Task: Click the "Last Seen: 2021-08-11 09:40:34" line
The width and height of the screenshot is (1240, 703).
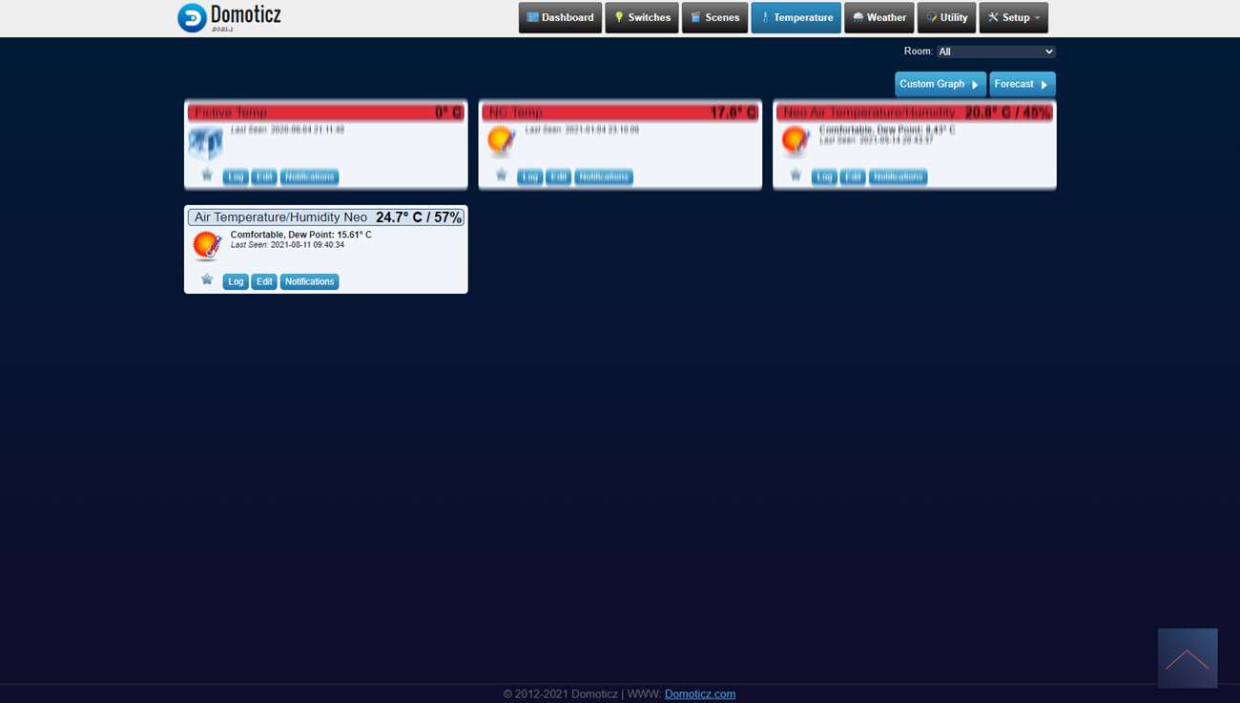Action: pos(287,245)
